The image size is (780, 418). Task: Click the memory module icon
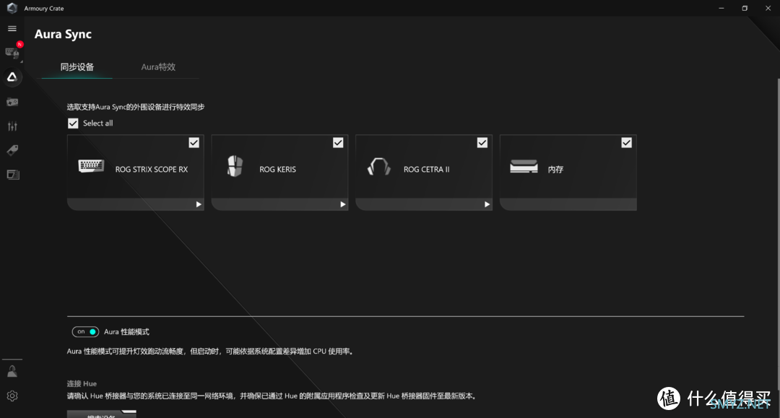(524, 166)
